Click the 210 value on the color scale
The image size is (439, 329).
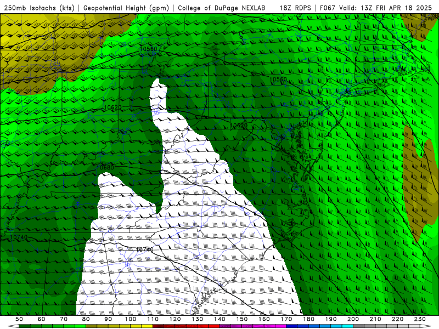pyautogui.click(x=375, y=319)
